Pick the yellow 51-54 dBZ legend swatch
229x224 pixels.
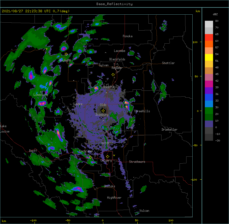point(209,57)
